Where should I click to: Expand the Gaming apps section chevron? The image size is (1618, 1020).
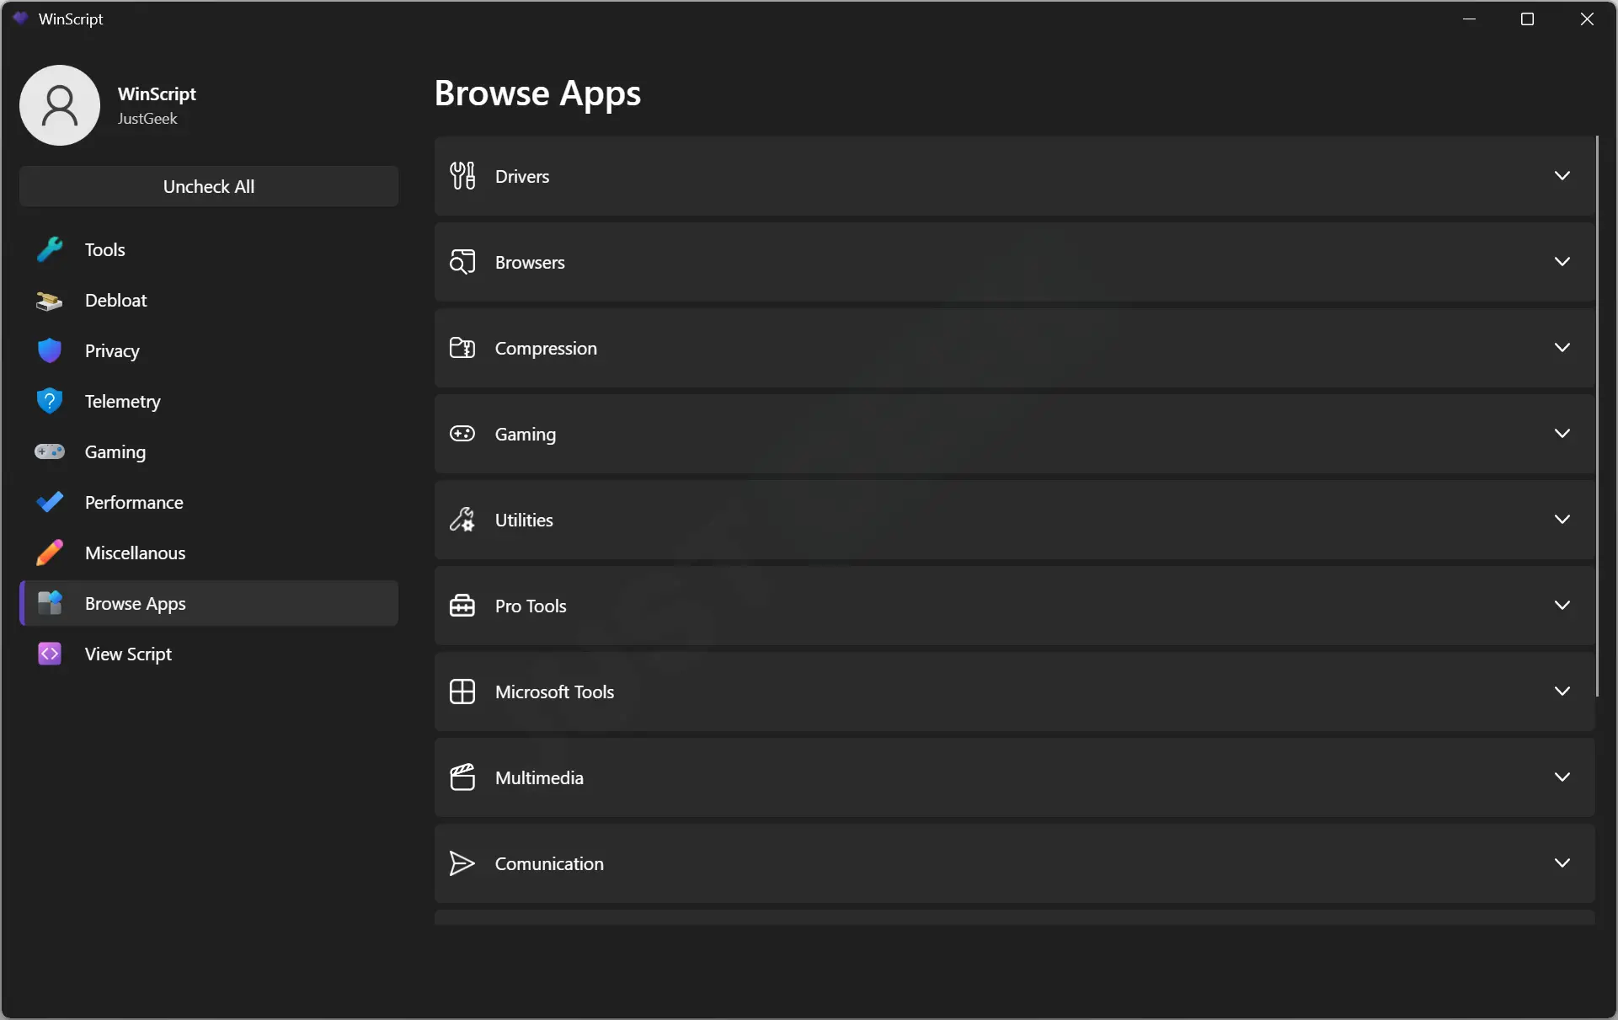click(1562, 433)
